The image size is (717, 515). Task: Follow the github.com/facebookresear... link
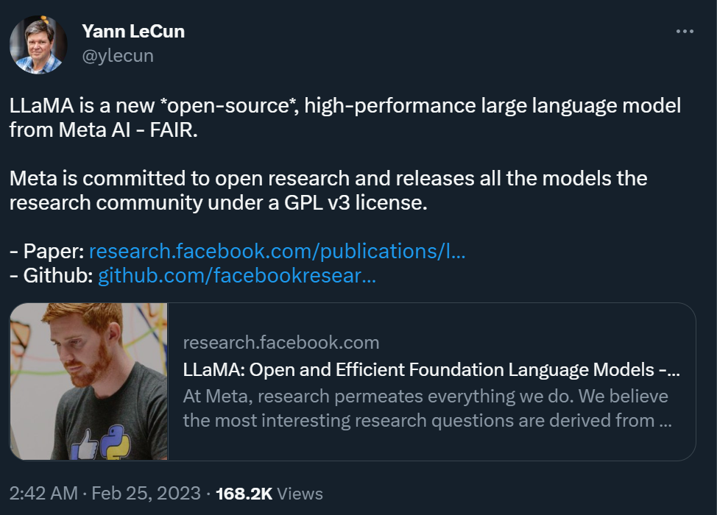click(236, 276)
